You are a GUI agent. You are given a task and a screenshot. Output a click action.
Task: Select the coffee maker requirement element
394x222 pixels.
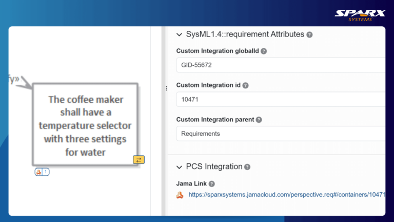(x=85, y=124)
